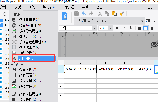Click the undo arrow icon

click(84, 14)
